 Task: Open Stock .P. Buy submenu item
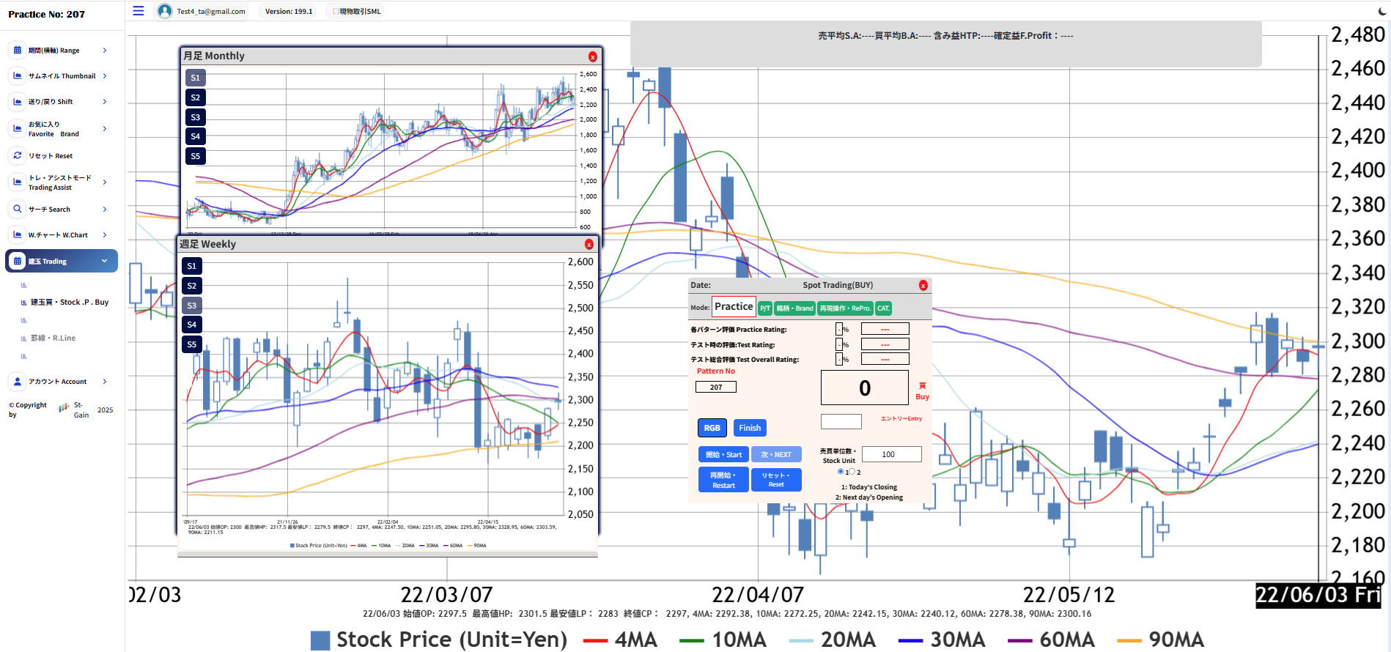pyautogui.click(x=69, y=302)
